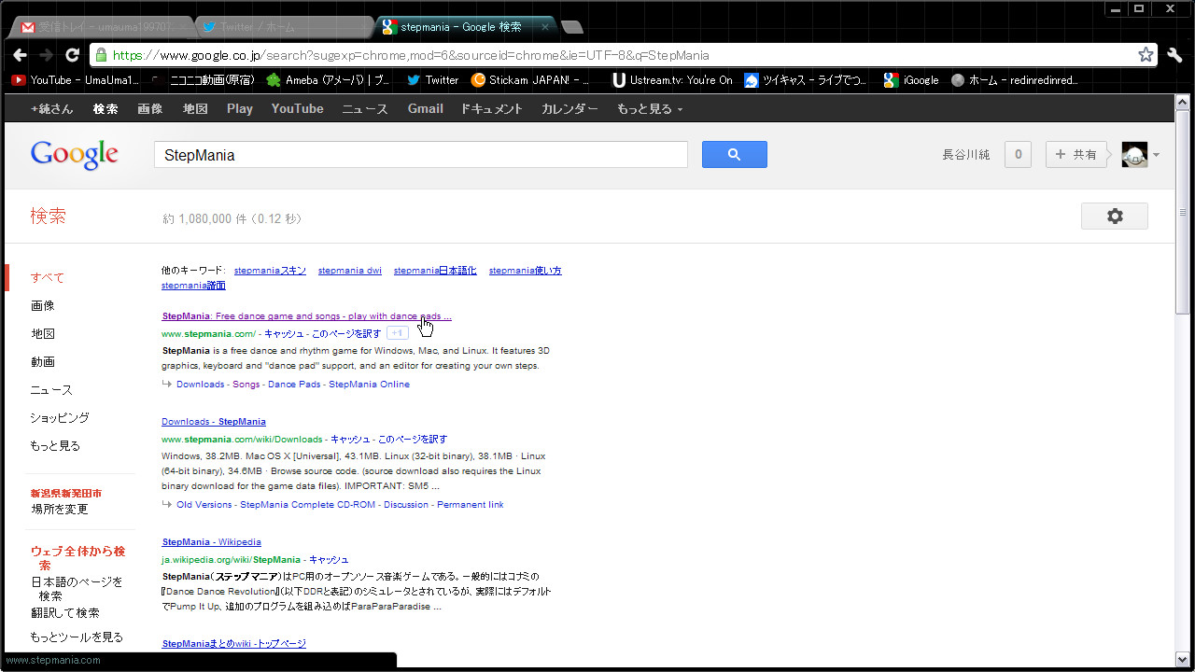This screenshot has width=1195, height=672.
Task: Open the Chrome wrench menu
Action: pyautogui.click(x=1174, y=55)
